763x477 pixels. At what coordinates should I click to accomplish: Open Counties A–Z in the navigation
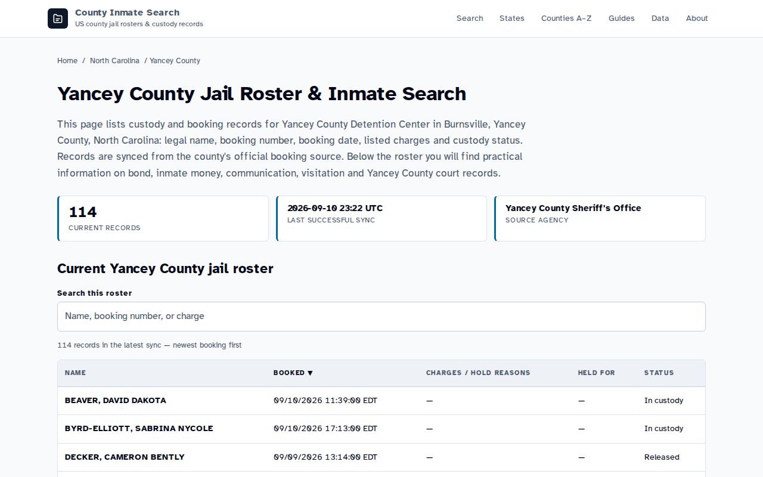(x=566, y=18)
